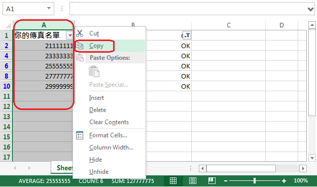Select row 10 header
The width and height of the screenshot is (317, 187).
pyautogui.click(x=7, y=86)
